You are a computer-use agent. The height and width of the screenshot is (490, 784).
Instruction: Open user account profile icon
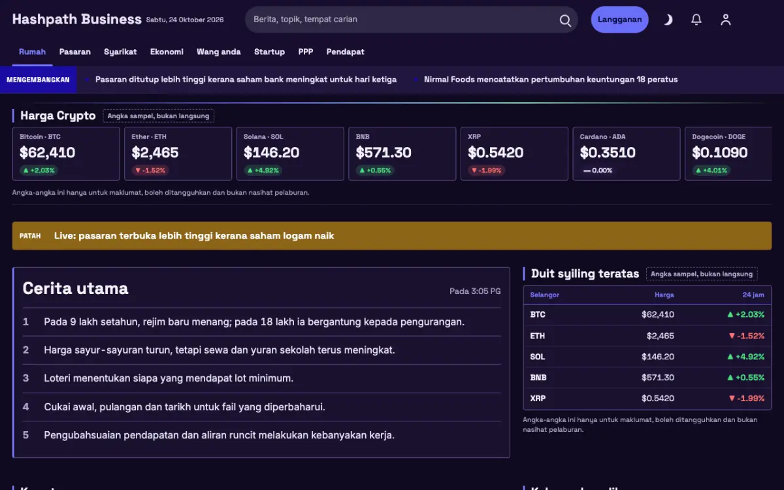[x=725, y=20]
